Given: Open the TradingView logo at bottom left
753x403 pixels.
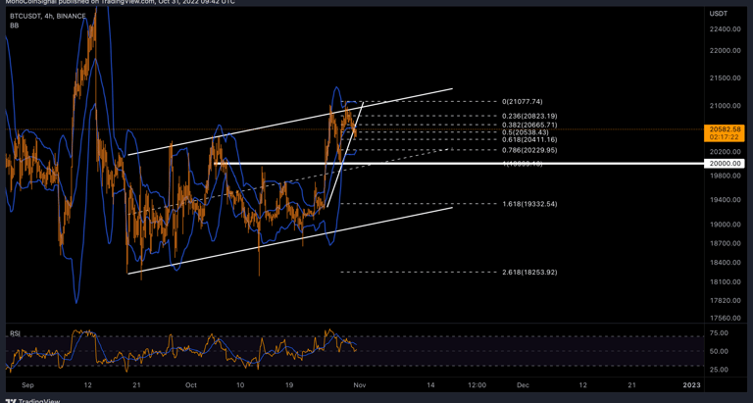Looking at the screenshot, I should click(x=31, y=400).
